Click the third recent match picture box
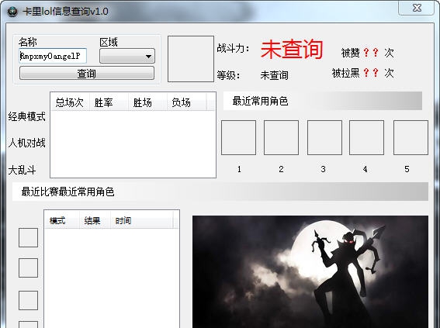The image size is (440, 328). tap(29, 301)
